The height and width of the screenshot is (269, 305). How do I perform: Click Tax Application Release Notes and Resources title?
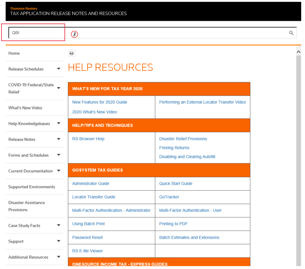(x=68, y=13)
